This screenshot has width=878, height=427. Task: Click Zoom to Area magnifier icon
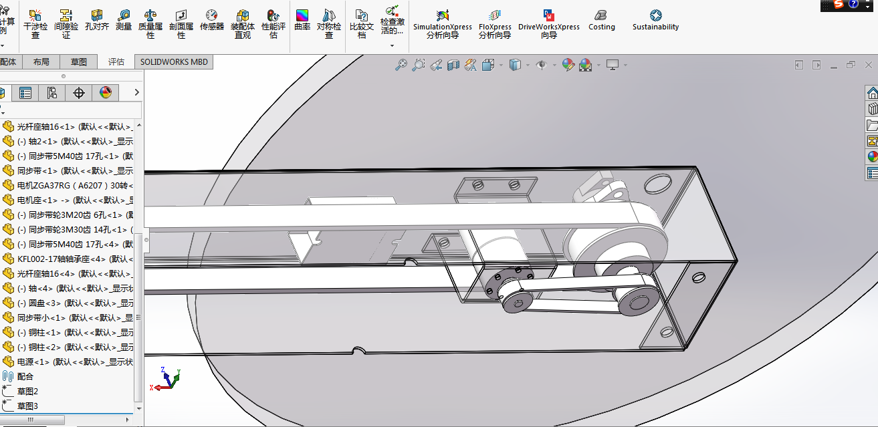[419, 65]
